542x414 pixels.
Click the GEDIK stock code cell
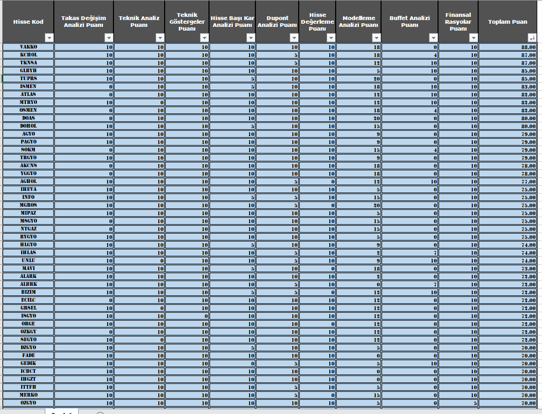click(x=28, y=363)
